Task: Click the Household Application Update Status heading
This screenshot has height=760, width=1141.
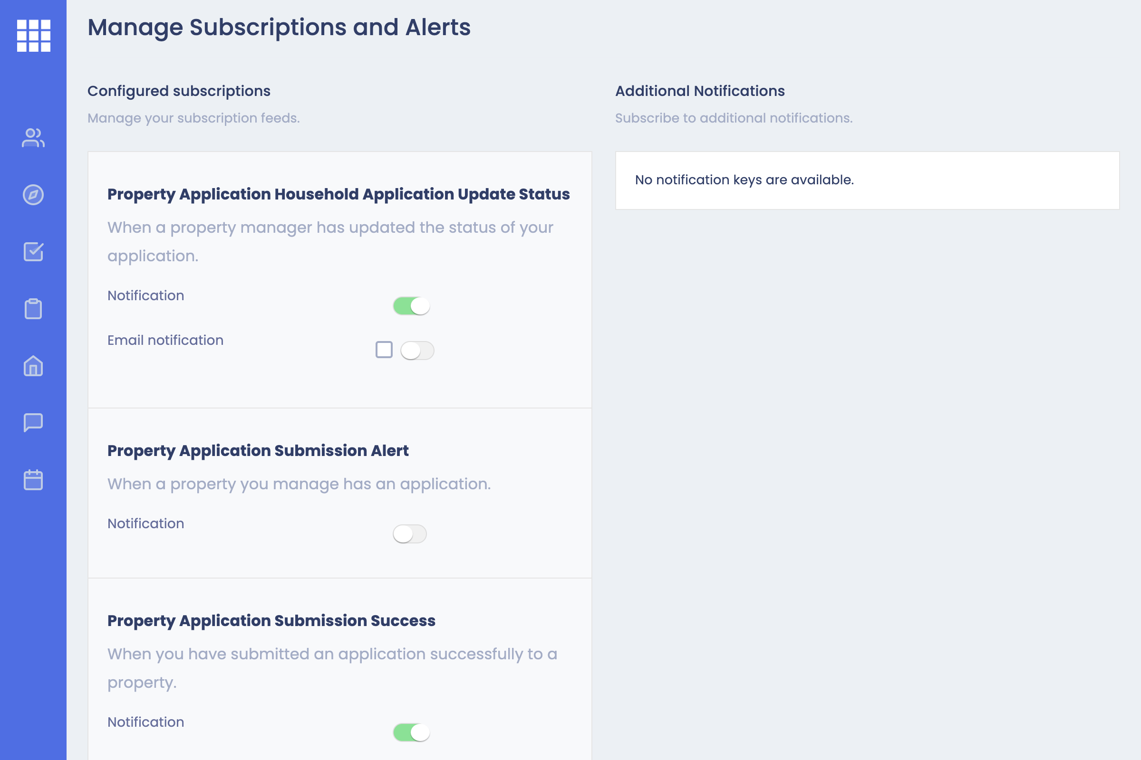Action: pyautogui.click(x=338, y=194)
